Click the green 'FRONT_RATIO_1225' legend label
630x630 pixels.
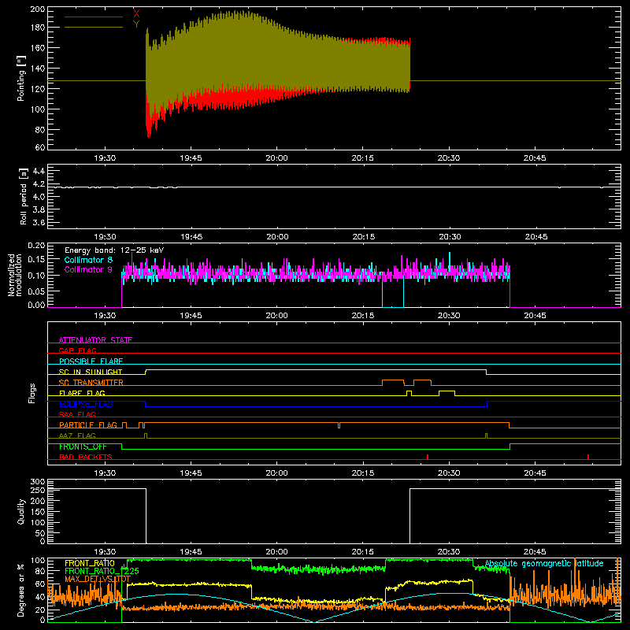(x=102, y=571)
